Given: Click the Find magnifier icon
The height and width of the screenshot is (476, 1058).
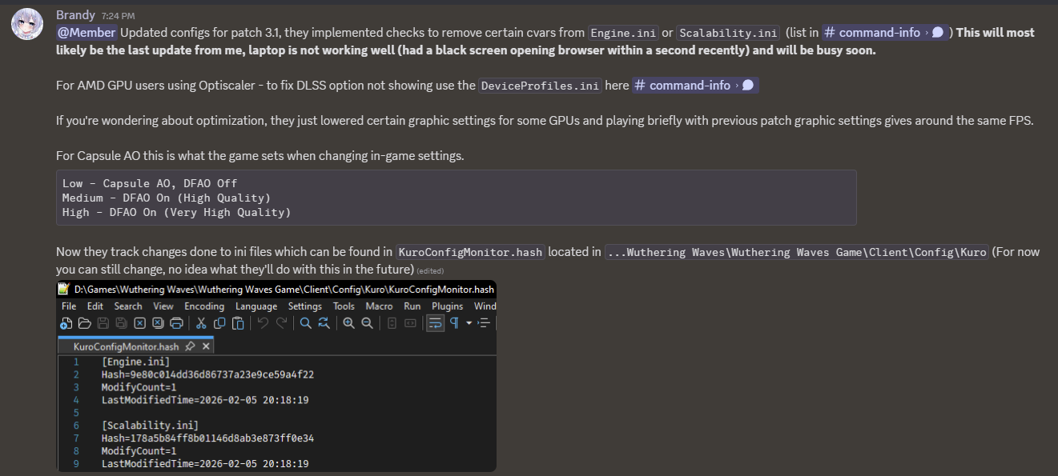Looking at the screenshot, I should pyautogui.click(x=305, y=323).
